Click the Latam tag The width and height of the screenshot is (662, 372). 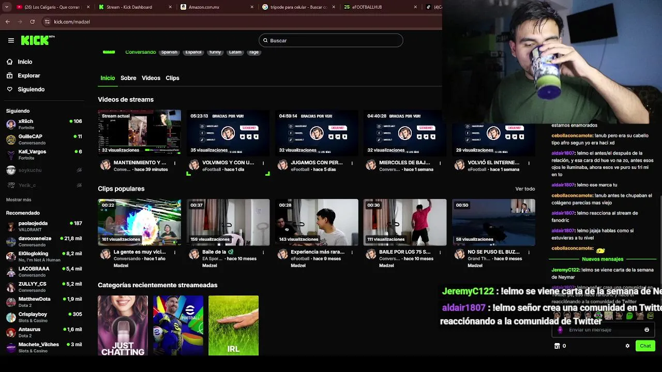(x=235, y=52)
